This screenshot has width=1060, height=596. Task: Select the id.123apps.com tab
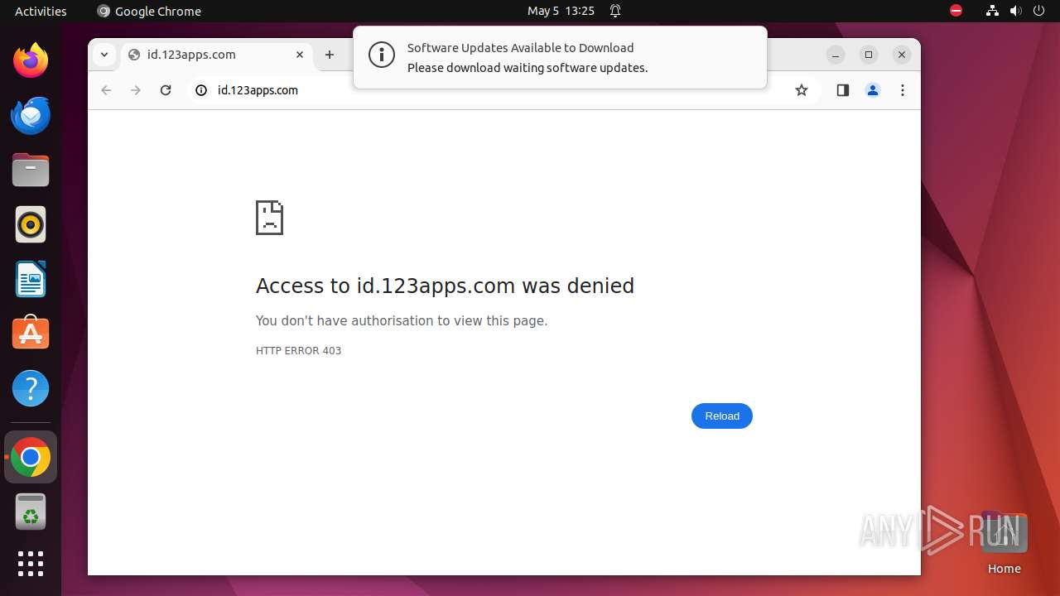tap(217, 55)
